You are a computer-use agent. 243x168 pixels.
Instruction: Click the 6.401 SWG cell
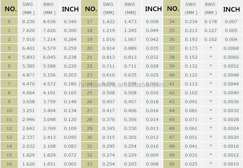(x=28, y=48)
